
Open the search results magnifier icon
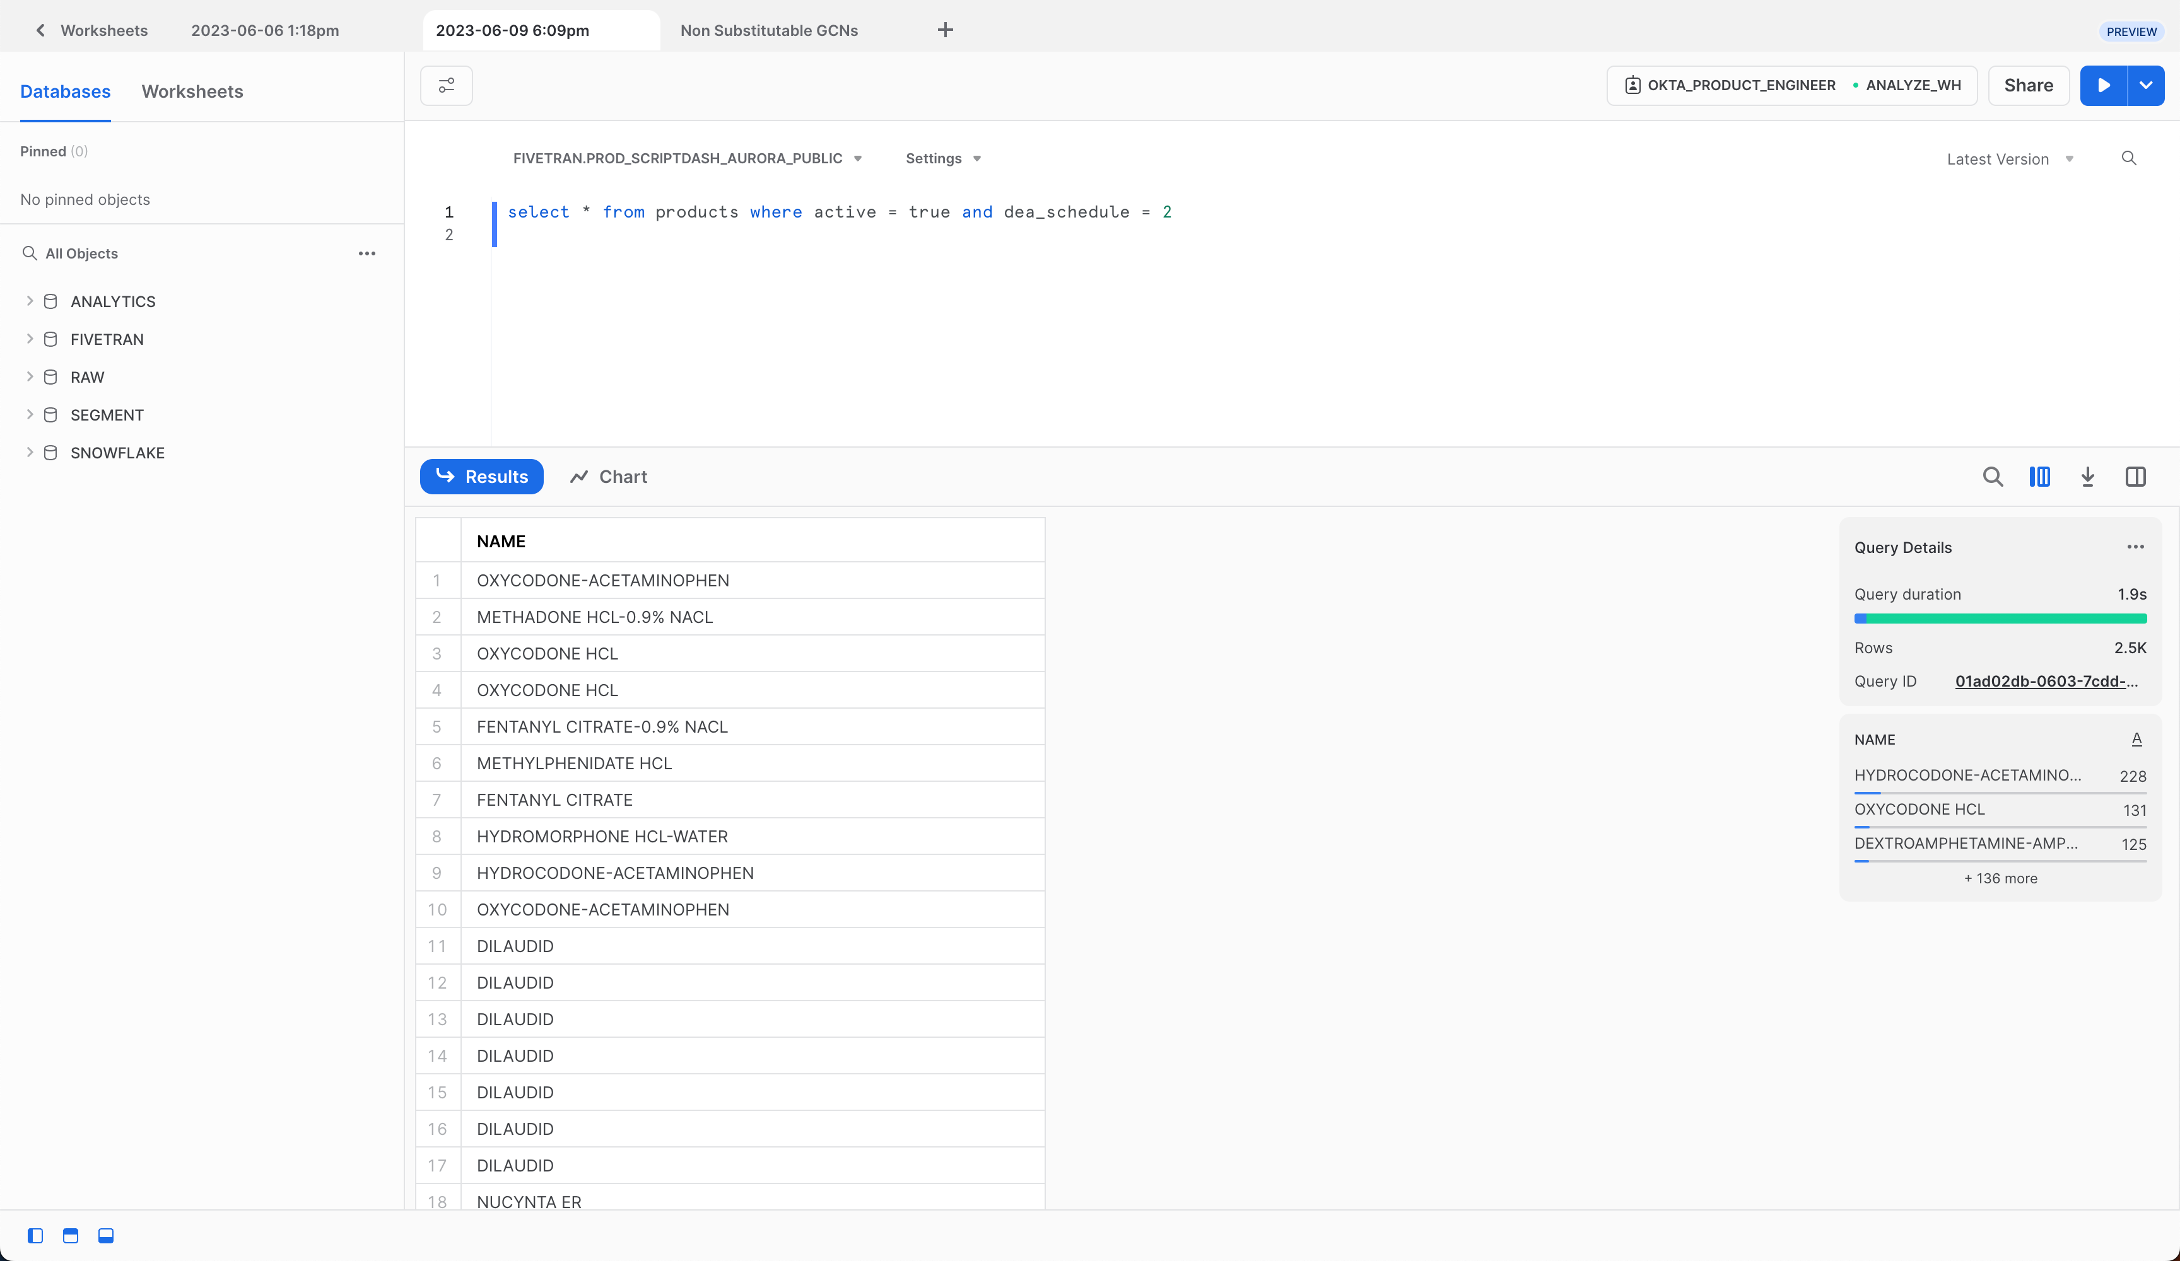tap(1993, 477)
